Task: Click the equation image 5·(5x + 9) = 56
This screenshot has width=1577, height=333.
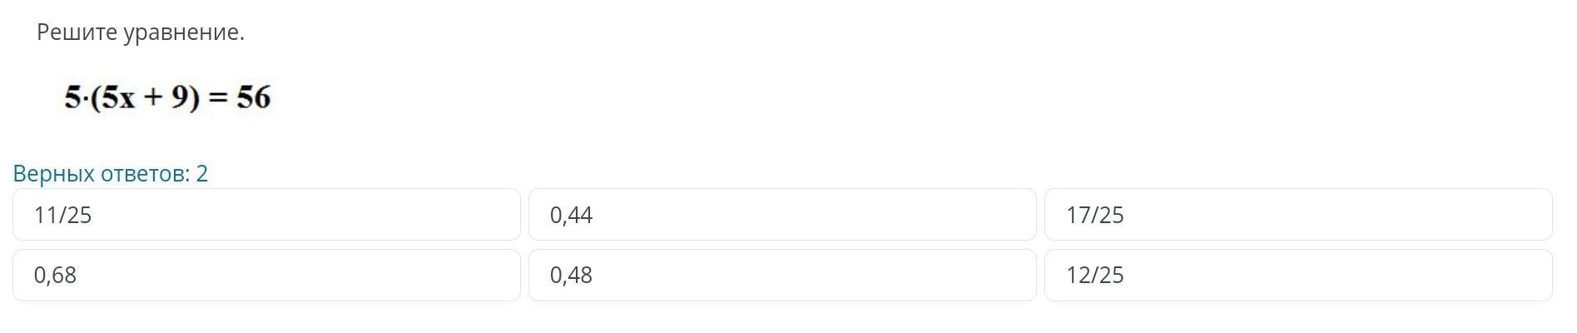Action: tap(168, 97)
